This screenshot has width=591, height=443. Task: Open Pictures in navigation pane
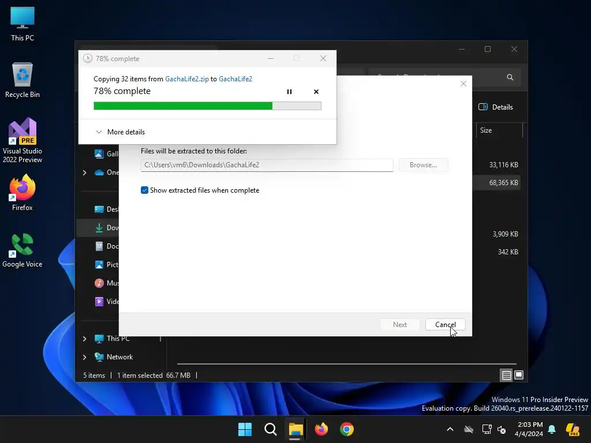[x=106, y=264]
